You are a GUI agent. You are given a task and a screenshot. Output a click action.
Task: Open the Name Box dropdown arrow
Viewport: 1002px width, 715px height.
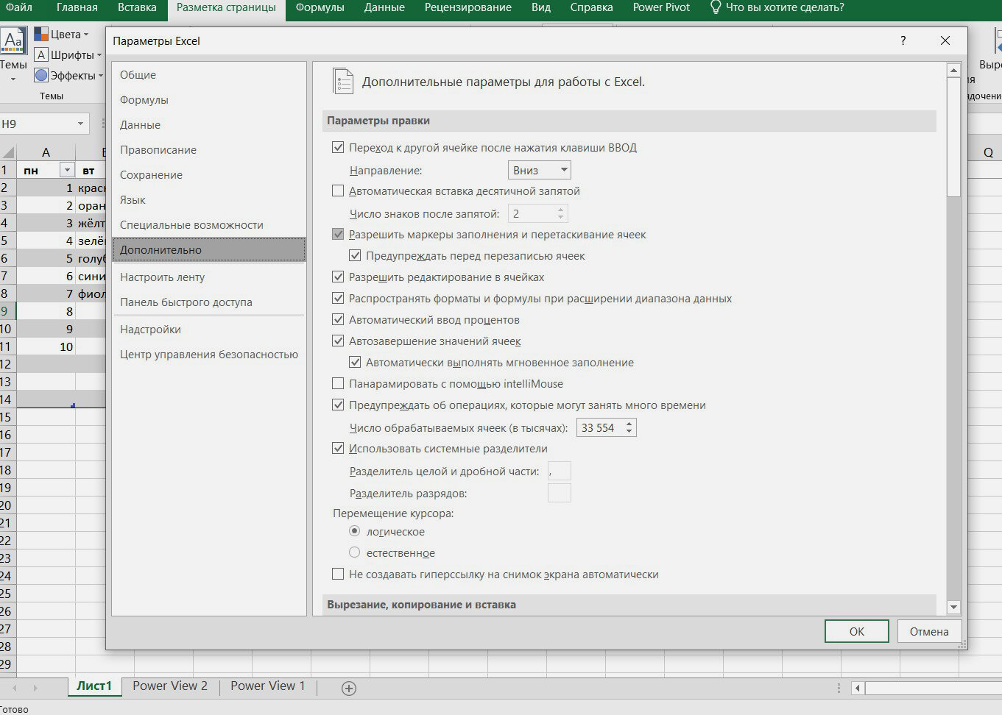pos(80,124)
